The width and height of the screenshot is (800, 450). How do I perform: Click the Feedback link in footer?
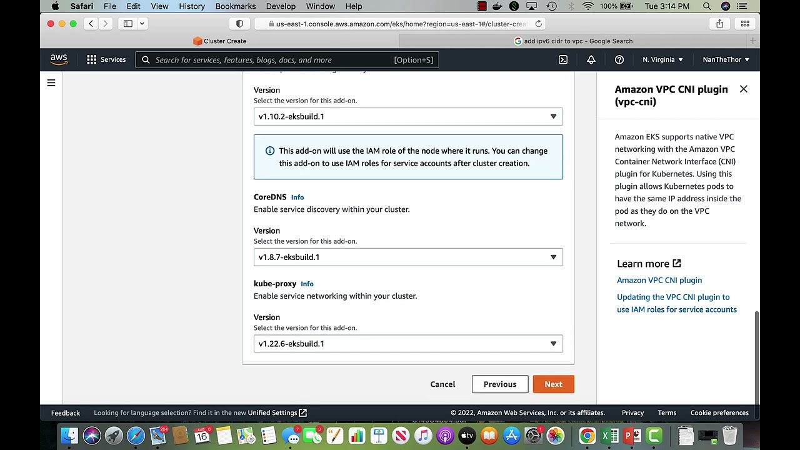pos(66,413)
